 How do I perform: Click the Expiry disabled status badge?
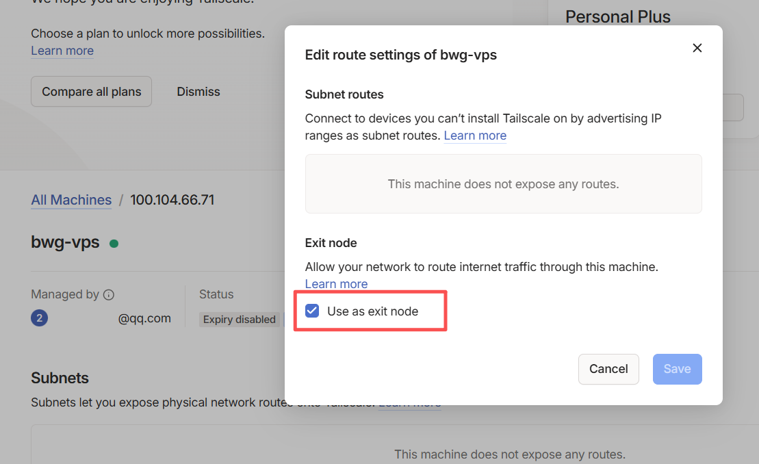click(239, 320)
